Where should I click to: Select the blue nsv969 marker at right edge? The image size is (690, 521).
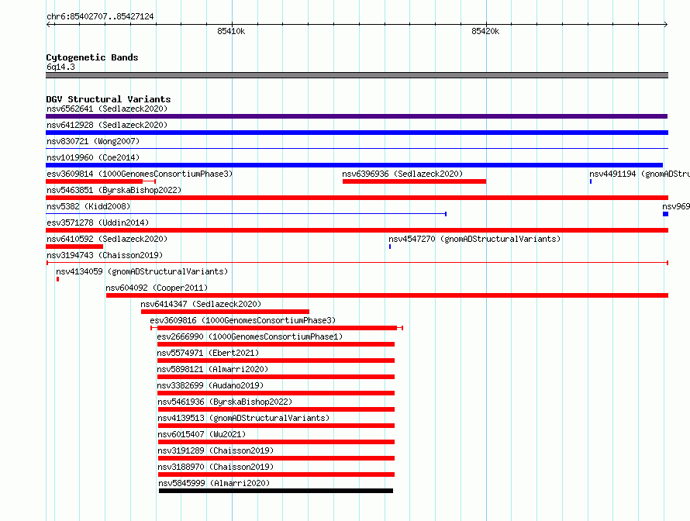pos(666,214)
